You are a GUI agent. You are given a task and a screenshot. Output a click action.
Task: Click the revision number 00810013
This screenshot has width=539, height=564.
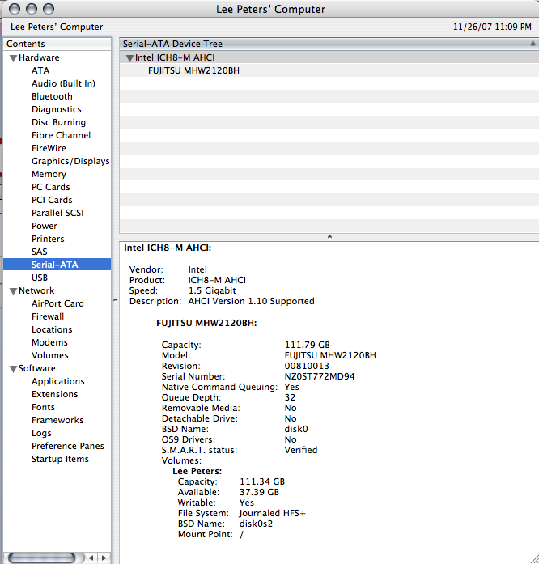[307, 367]
